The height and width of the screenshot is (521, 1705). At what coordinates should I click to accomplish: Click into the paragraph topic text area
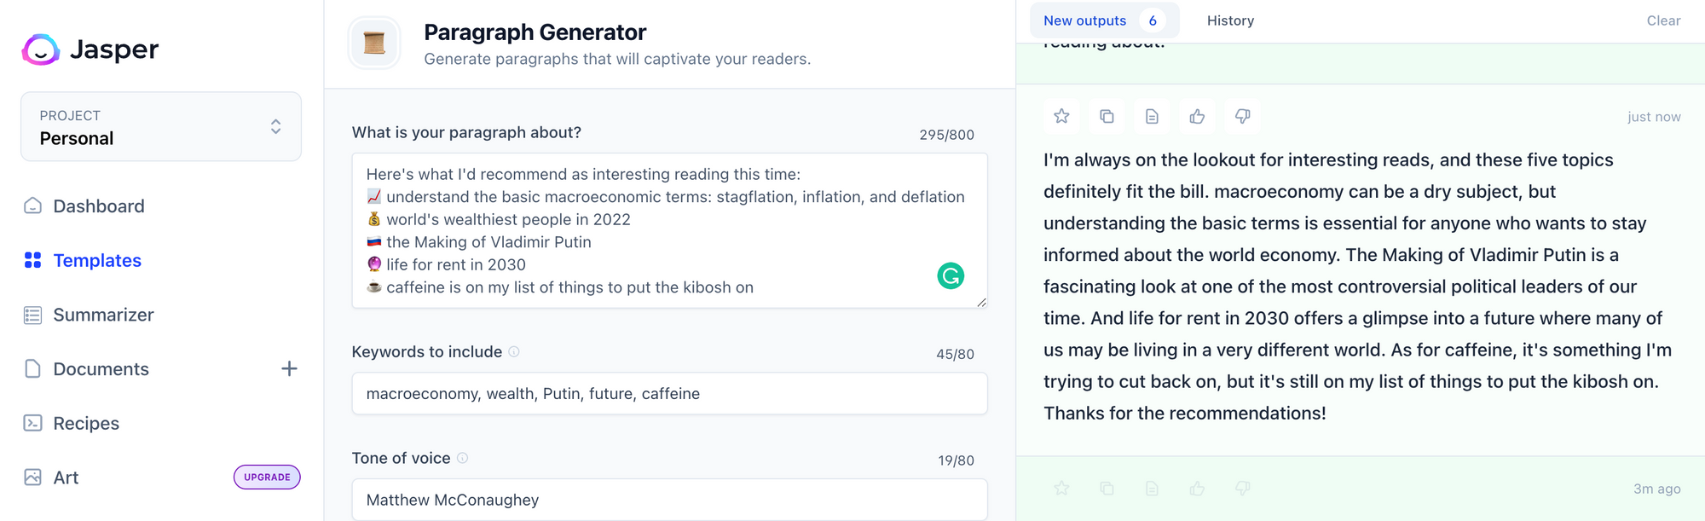[669, 230]
